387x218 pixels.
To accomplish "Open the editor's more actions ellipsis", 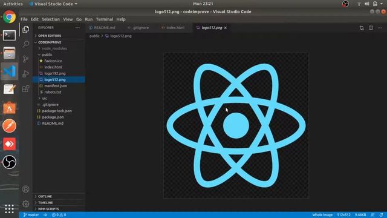I will click(380, 28).
